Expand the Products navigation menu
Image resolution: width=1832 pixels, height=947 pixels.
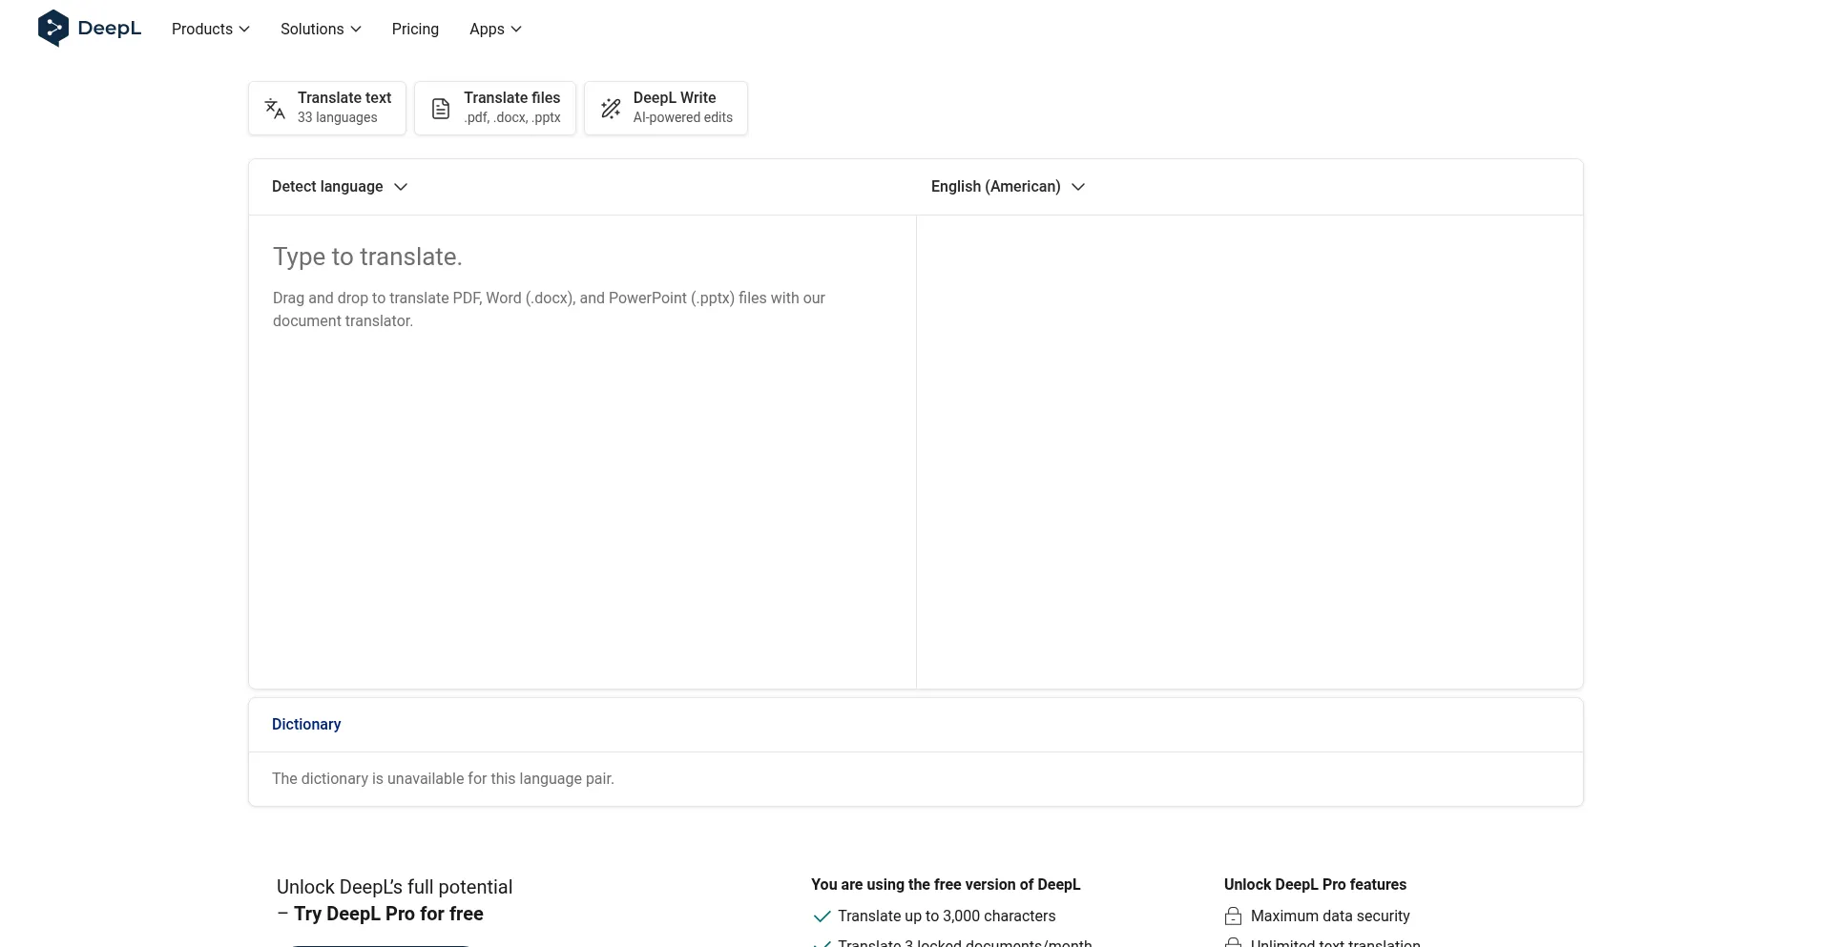click(210, 30)
